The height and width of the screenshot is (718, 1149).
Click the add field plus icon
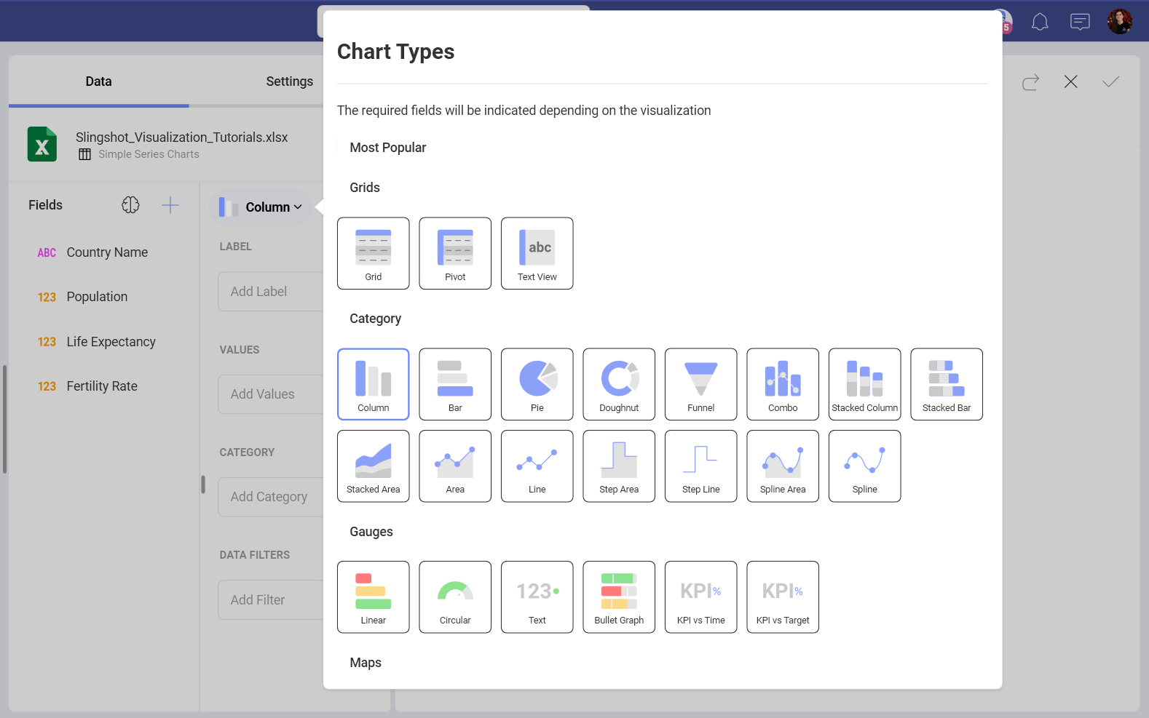170,205
